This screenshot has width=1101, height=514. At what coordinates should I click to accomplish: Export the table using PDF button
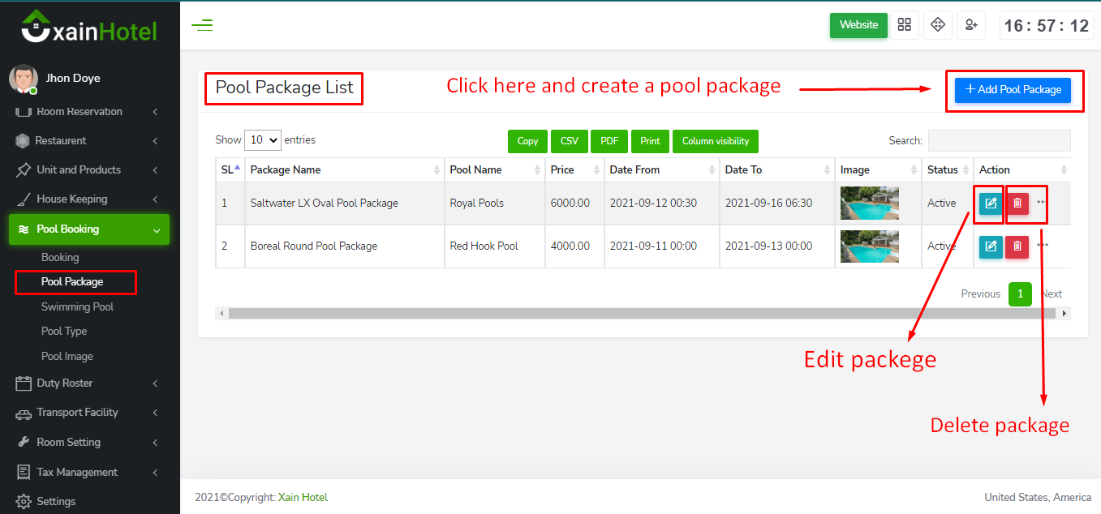(609, 141)
